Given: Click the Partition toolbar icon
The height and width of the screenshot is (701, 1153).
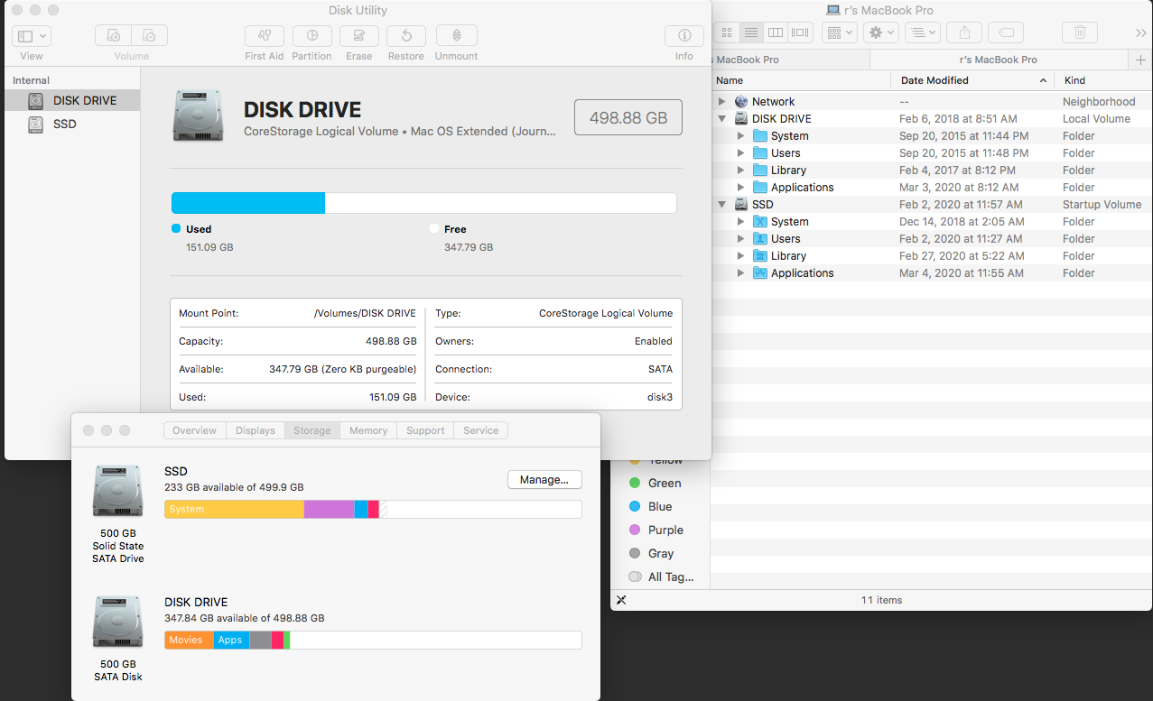Looking at the screenshot, I should (x=312, y=36).
